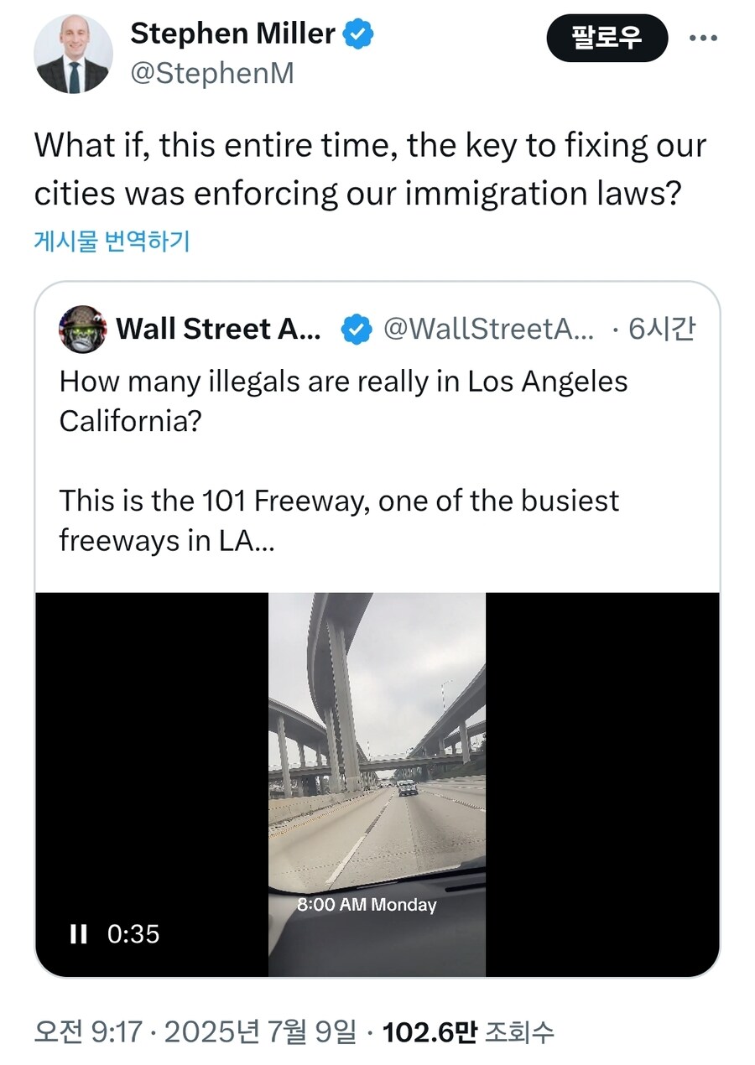Screen dimensions: 755x1065
Task: View the 102.6만 조회수 view count
Action: click(468, 1032)
